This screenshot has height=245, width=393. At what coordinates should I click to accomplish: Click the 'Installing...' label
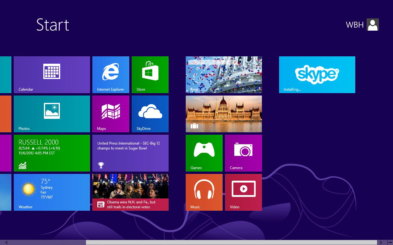pyautogui.click(x=292, y=89)
